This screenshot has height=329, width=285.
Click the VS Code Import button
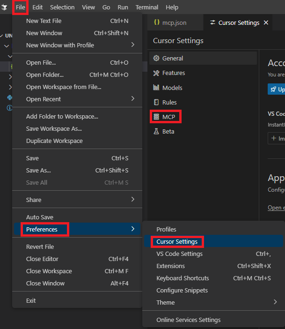tap(277, 138)
